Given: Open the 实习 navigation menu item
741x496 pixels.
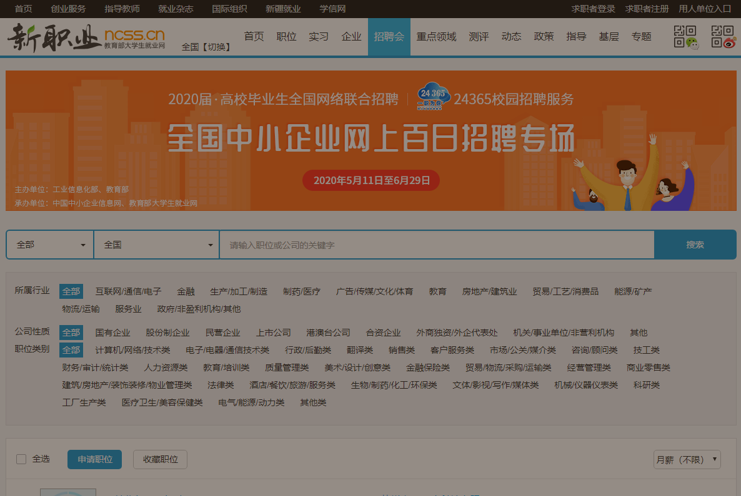Looking at the screenshot, I should pyautogui.click(x=319, y=37).
